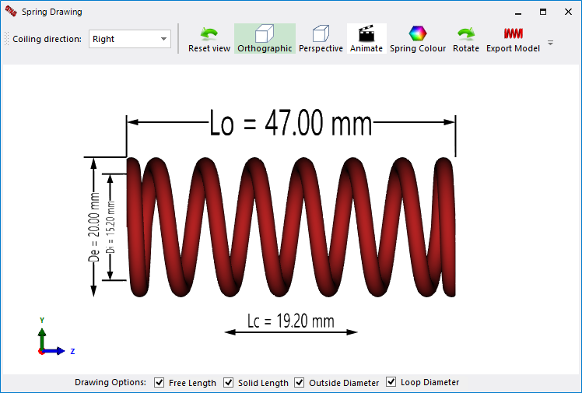Minimize the Spring Drawing window
Viewport: 582px width, 393px height.
pyautogui.click(x=518, y=12)
